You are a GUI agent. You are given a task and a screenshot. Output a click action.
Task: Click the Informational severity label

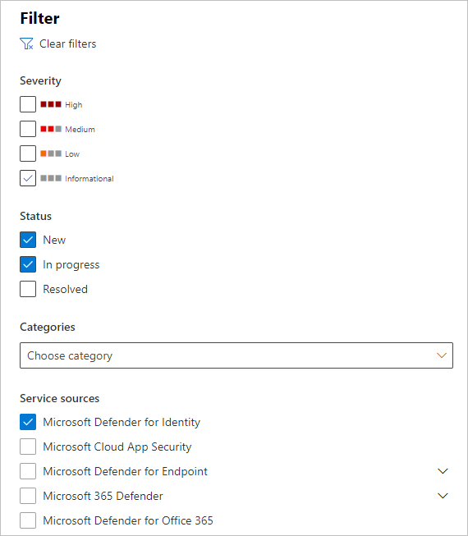coord(89,178)
